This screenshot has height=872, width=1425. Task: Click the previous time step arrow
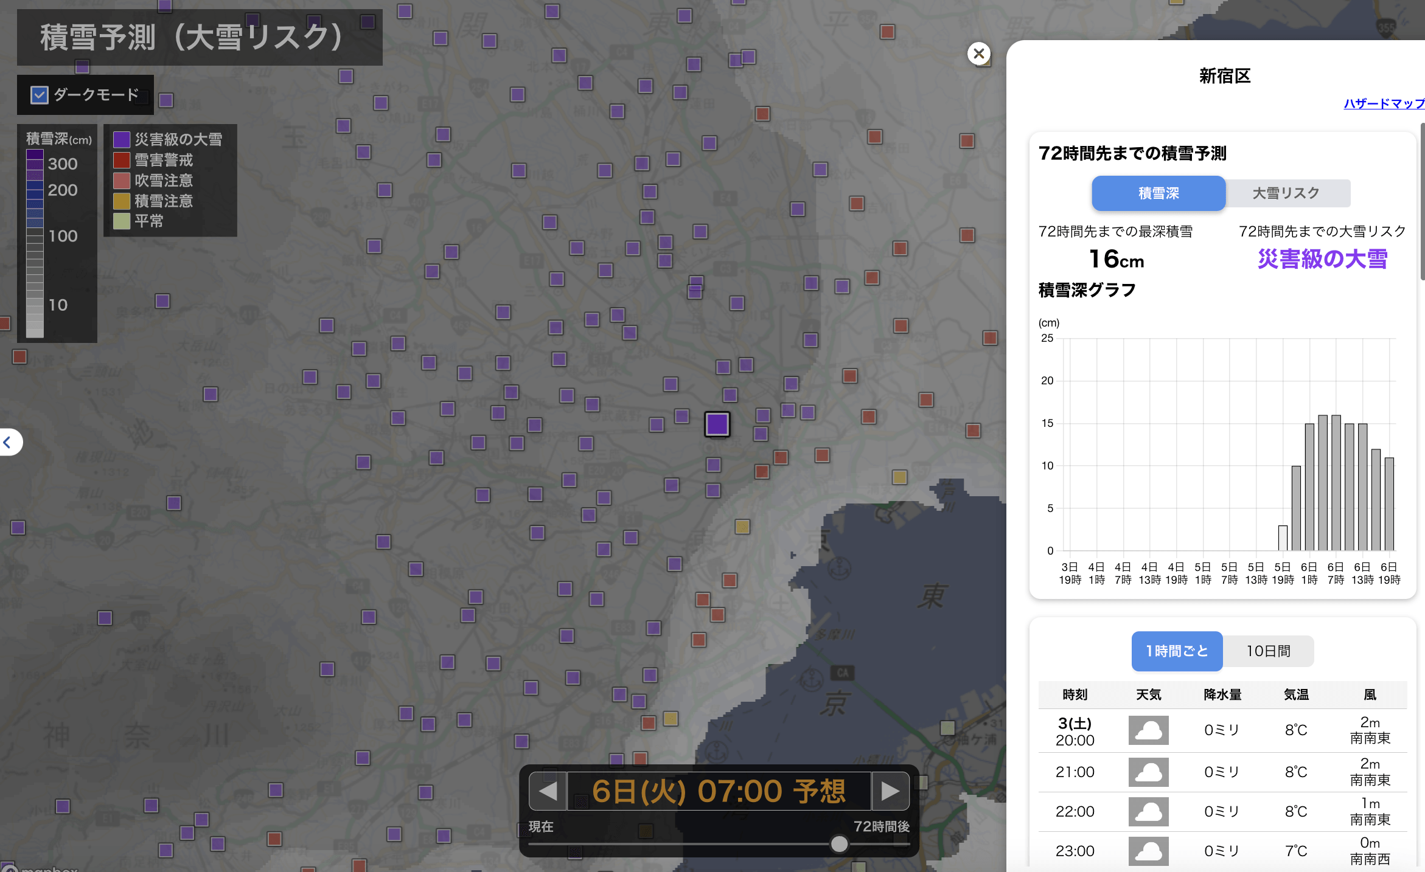tap(548, 791)
